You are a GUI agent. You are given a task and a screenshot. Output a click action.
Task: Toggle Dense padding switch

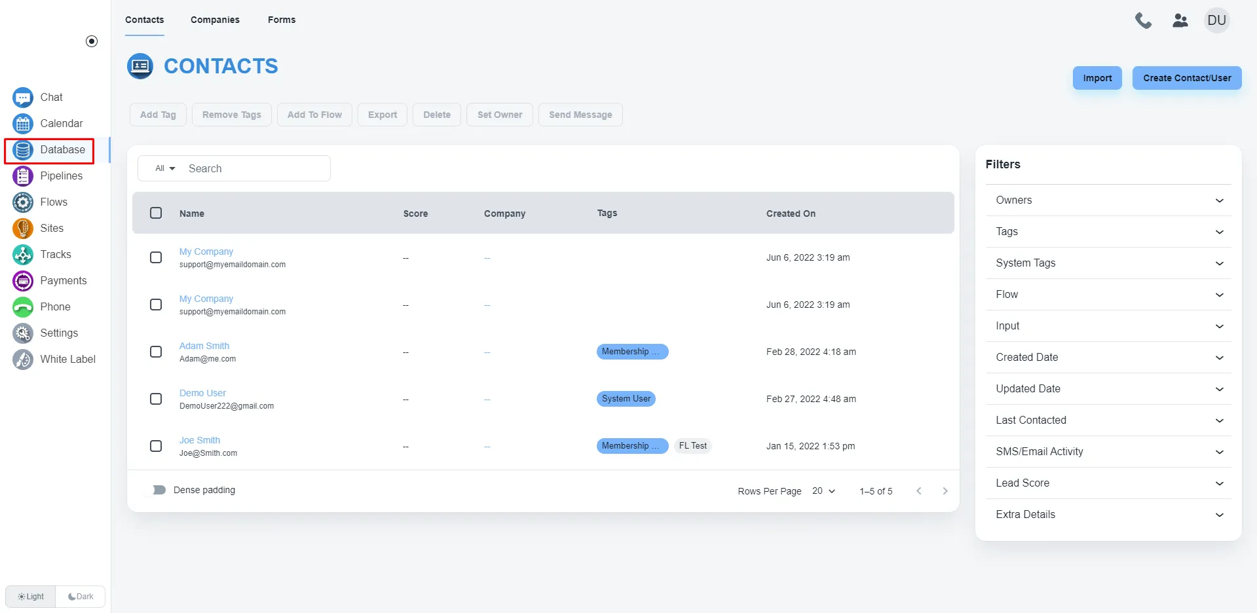[x=157, y=490]
